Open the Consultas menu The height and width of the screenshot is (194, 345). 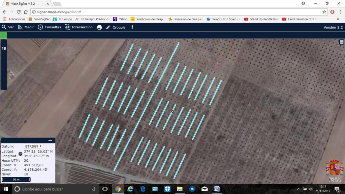[50, 27]
